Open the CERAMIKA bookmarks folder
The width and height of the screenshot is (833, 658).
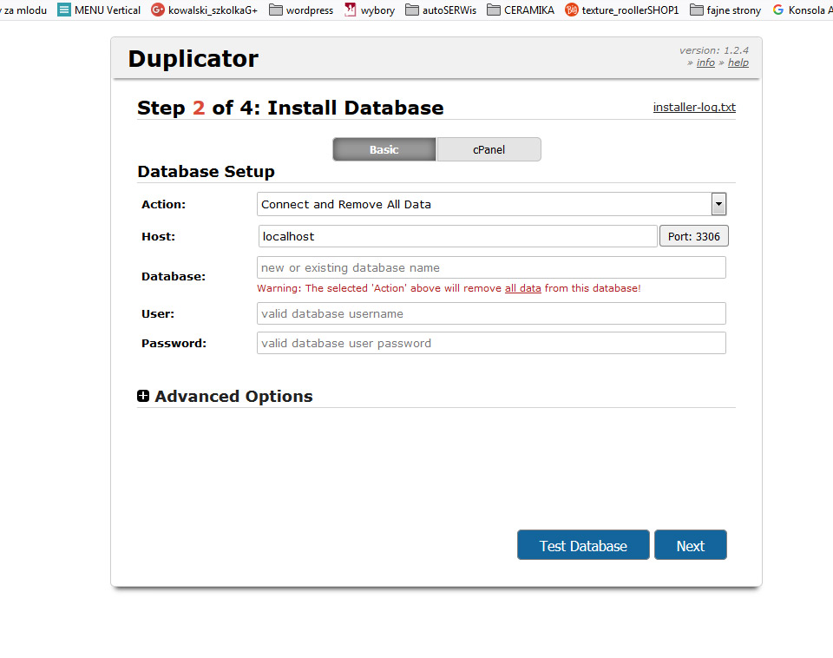521,10
